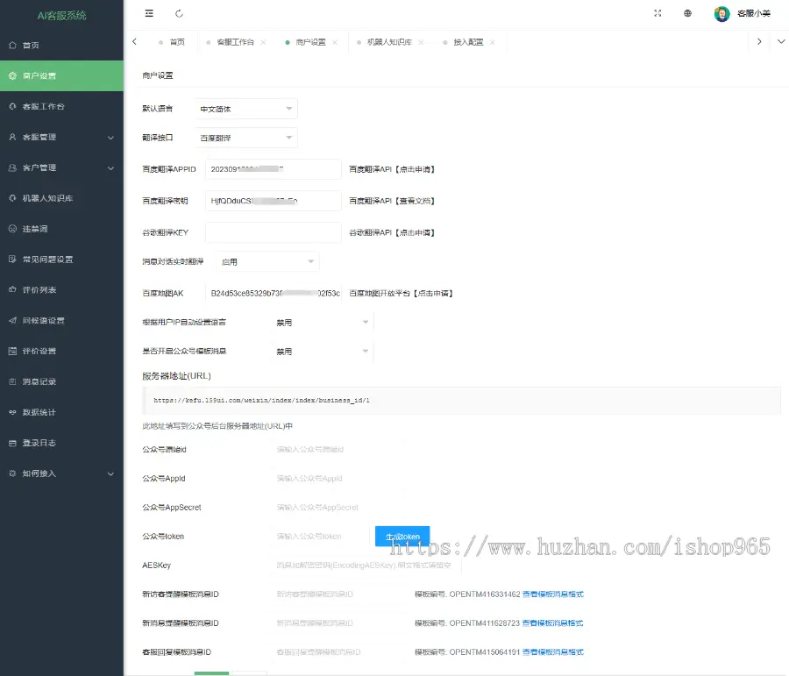Open the 消息对话实时翻译 dropdown
789x676 pixels.
pyautogui.click(x=267, y=262)
